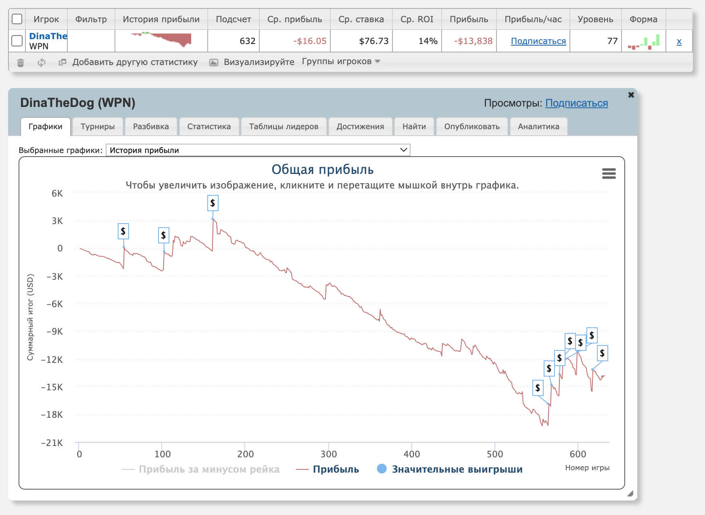This screenshot has width=705, height=515.
Task: Click Подписаться link next to Просмотры
Action: (576, 103)
